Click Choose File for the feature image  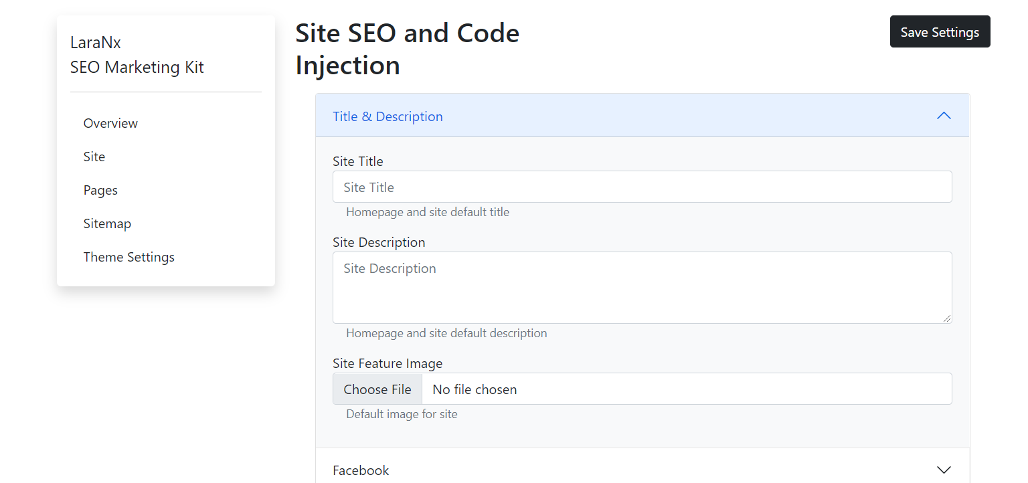[377, 389]
